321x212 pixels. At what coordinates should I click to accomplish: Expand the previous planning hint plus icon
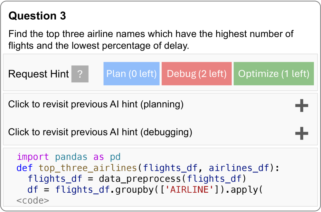pyautogui.click(x=301, y=106)
